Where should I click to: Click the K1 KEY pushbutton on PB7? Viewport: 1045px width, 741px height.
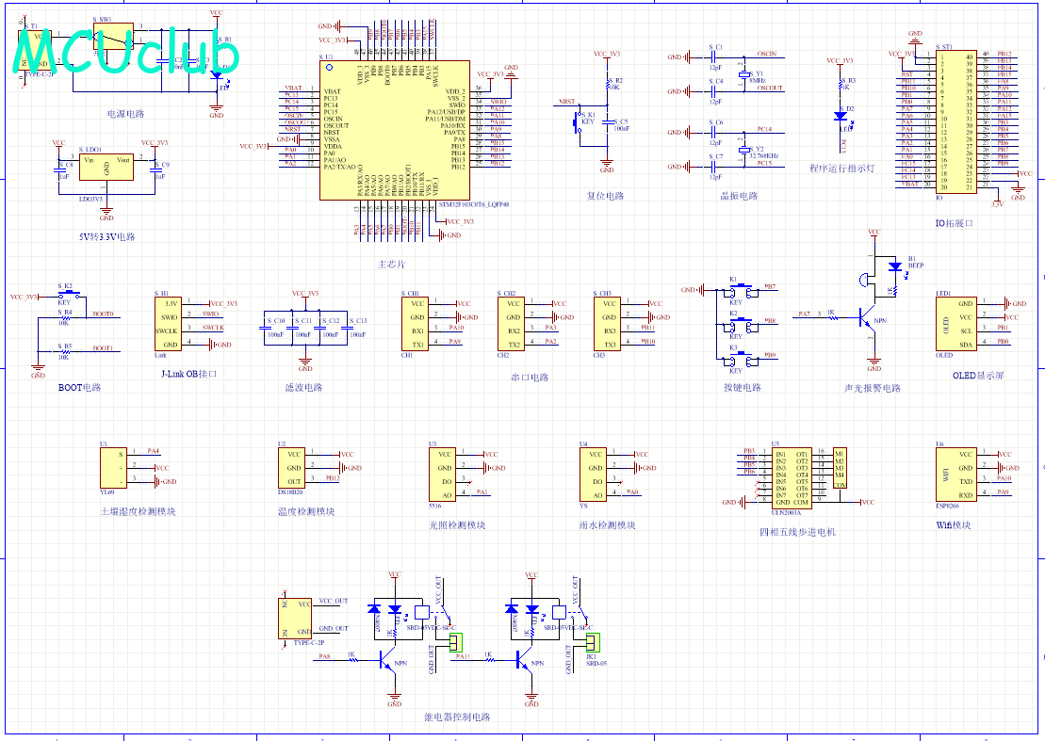[741, 291]
